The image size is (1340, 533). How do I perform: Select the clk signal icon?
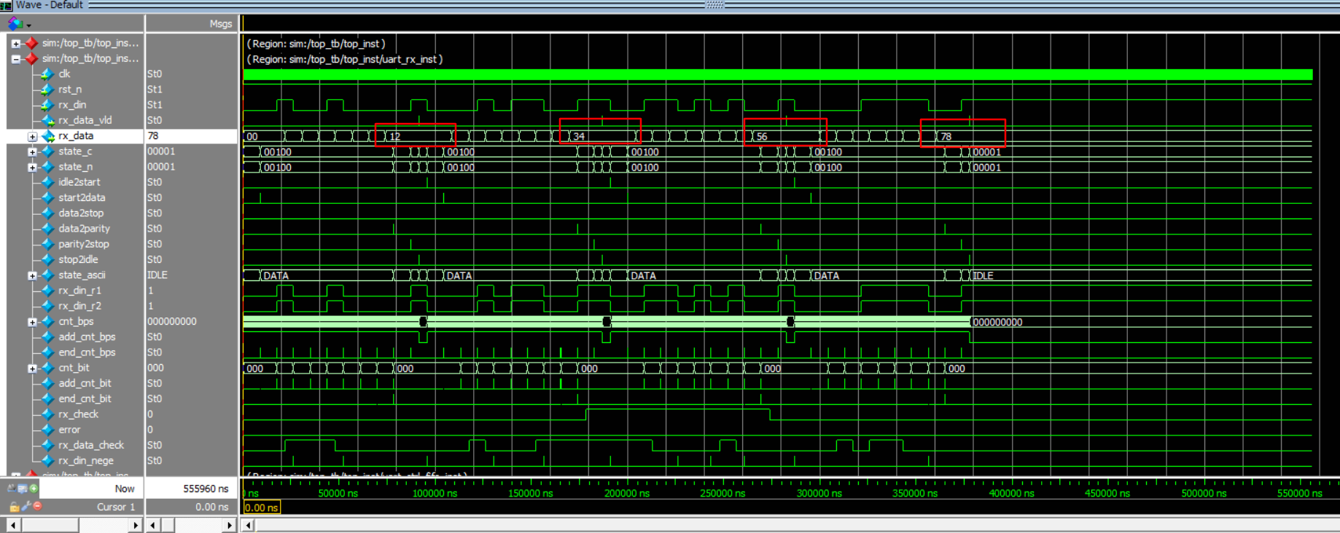[x=47, y=74]
